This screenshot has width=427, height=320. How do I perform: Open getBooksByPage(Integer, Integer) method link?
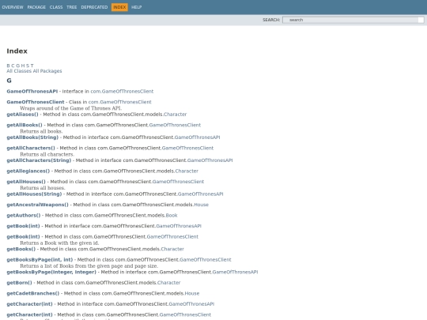tap(51, 272)
